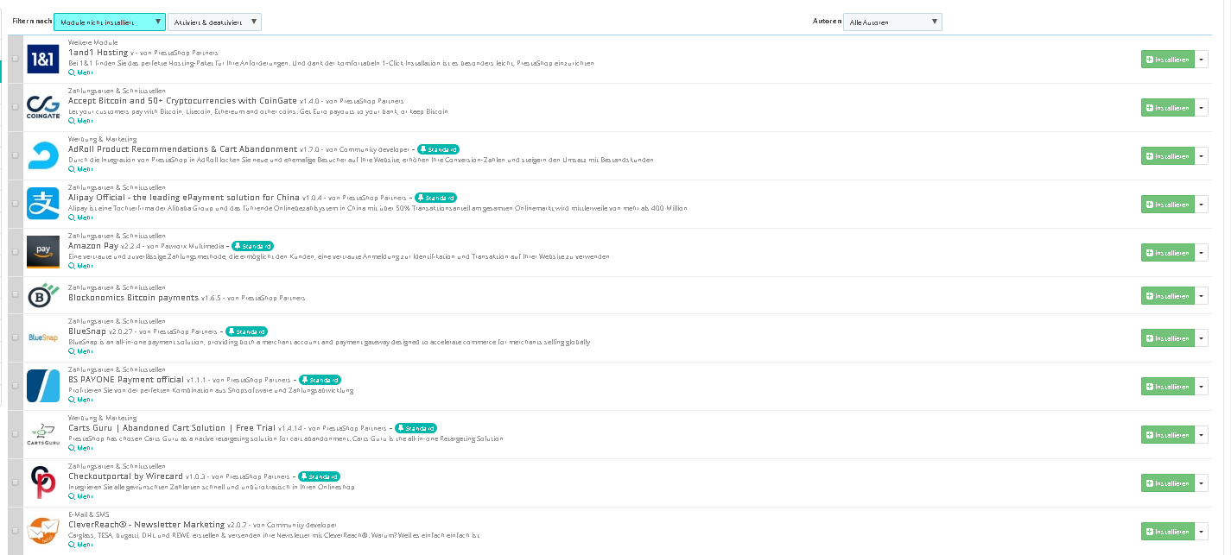1231x555 pixels.
Task: Open 'Mehr' link under 1and1 Hosting
Action: pos(80,73)
